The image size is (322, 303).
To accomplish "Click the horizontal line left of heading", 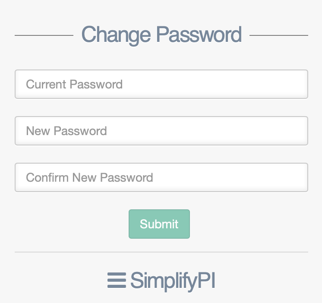I will pyautogui.click(x=44, y=35).
